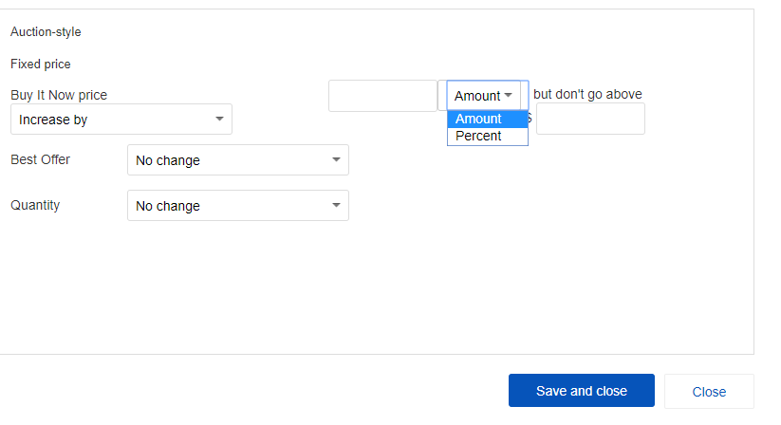Collapse the 'Amount' combo box
Viewport: 781px width, 425px height.
(x=484, y=96)
